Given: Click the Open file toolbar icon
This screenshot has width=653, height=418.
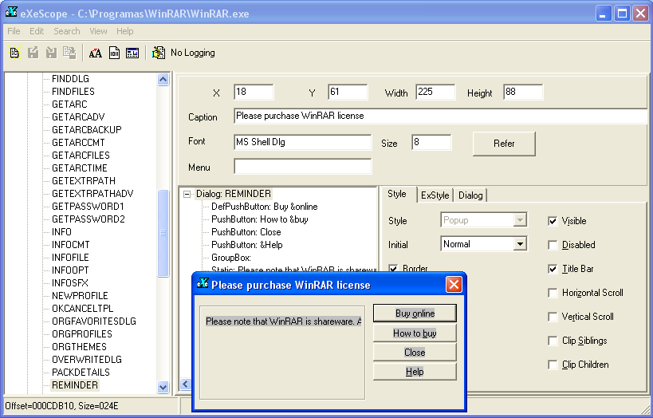Looking at the screenshot, I should click(x=14, y=53).
